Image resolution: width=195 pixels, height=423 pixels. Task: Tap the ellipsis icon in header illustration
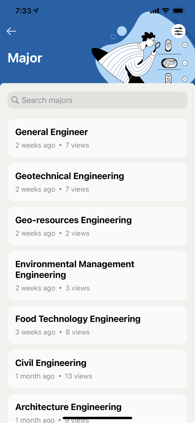tap(185, 45)
